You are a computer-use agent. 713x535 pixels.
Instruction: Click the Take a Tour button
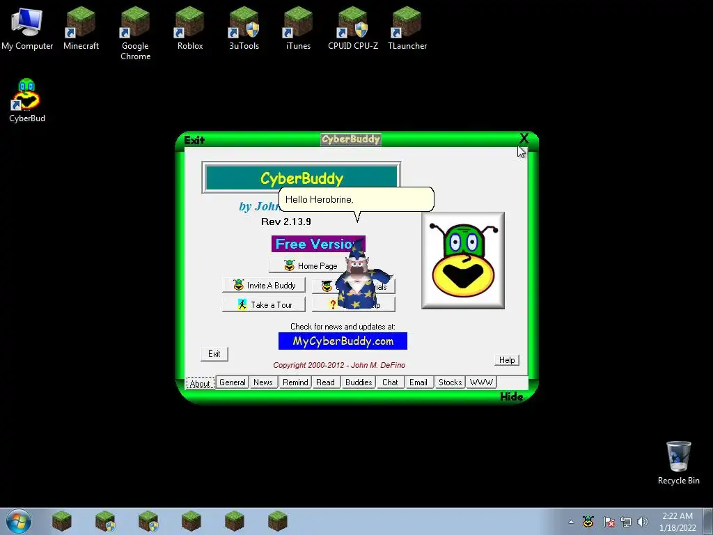pos(264,305)
